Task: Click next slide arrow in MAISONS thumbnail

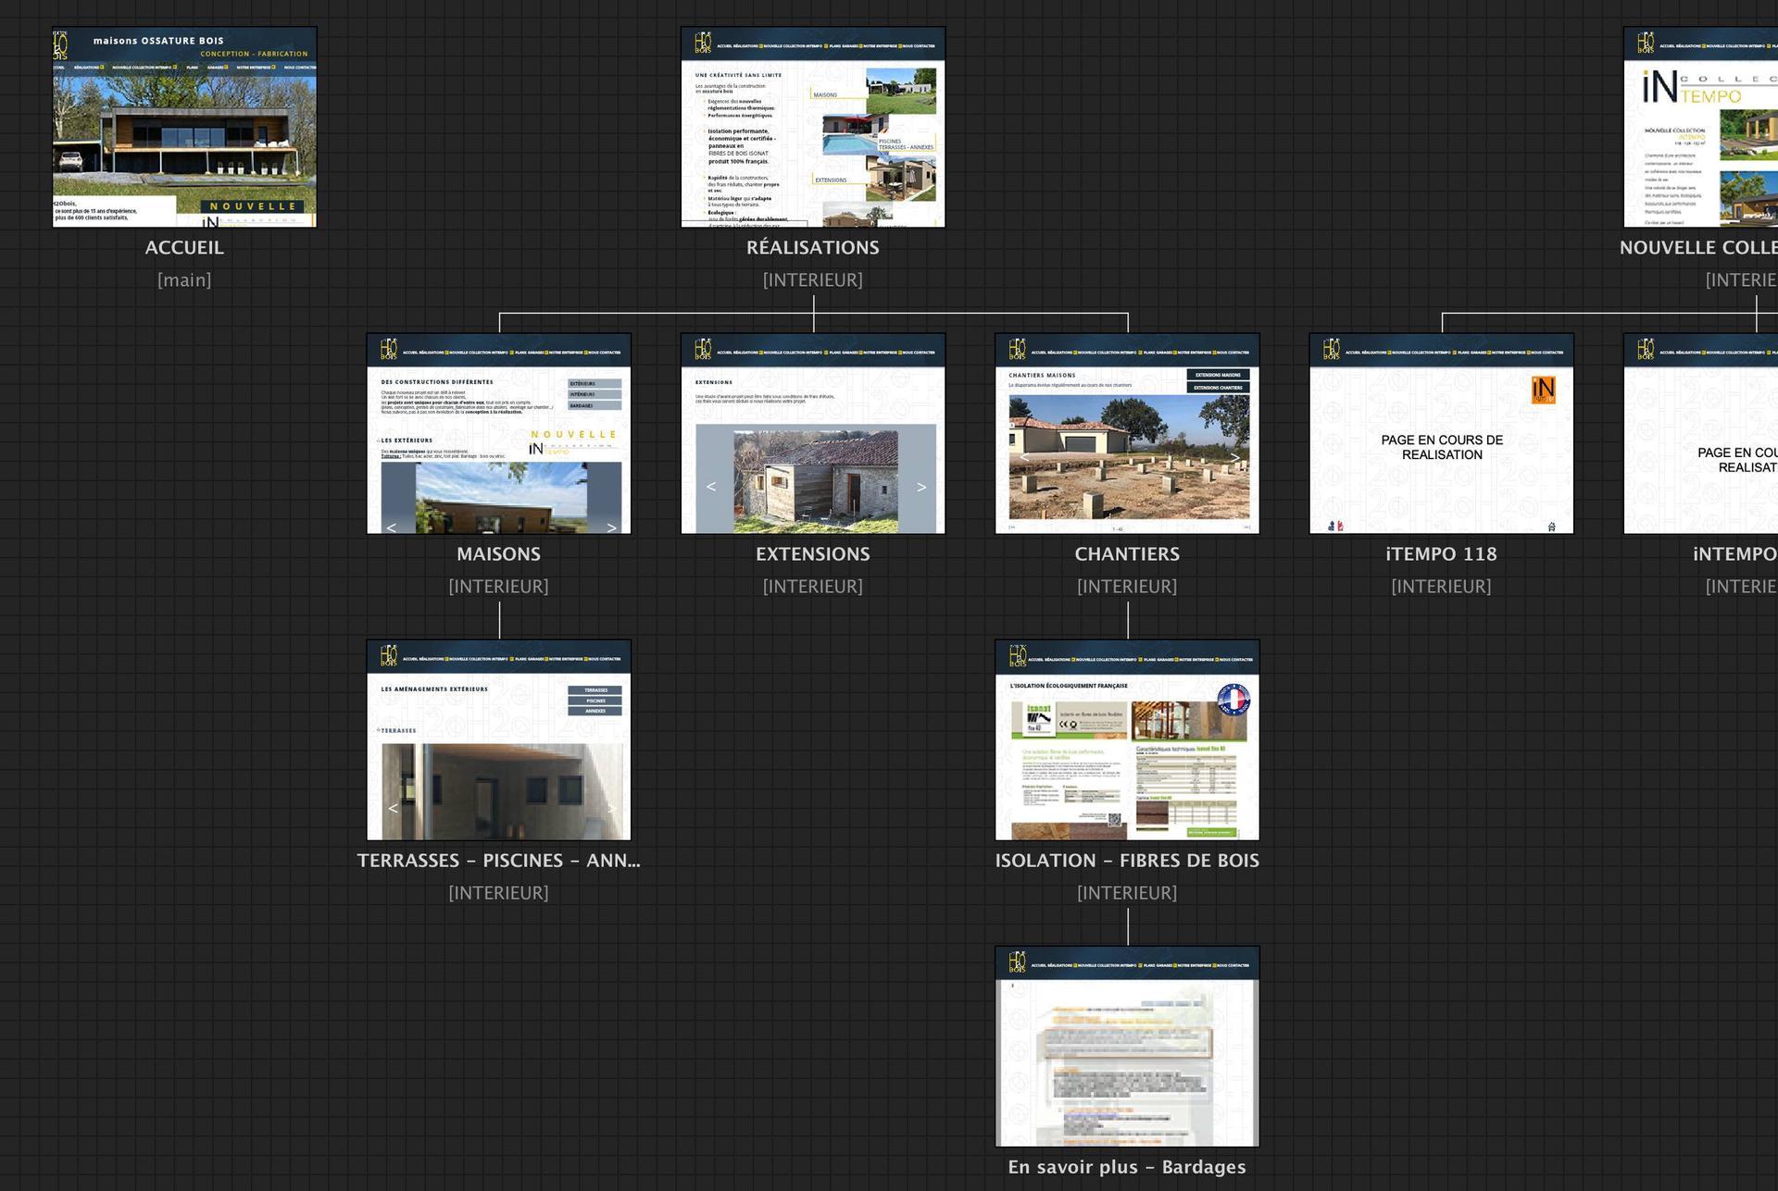Action: pyautogui.click(x=611, y=527)
